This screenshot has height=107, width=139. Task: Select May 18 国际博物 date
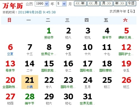coord(107,66)
